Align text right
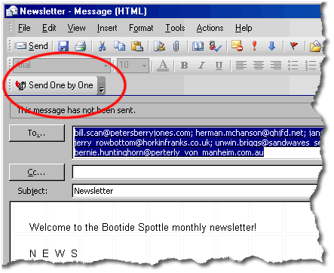Screen dimensions: 334x273 276,66
